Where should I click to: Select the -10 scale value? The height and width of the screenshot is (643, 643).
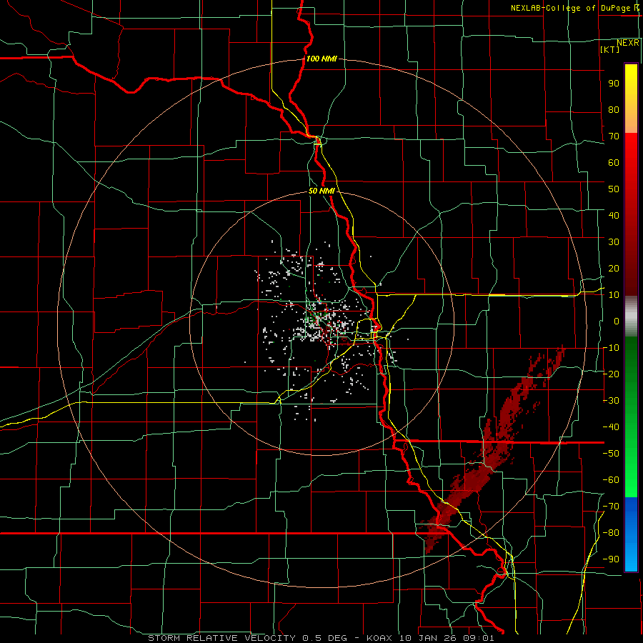point(611,348)
